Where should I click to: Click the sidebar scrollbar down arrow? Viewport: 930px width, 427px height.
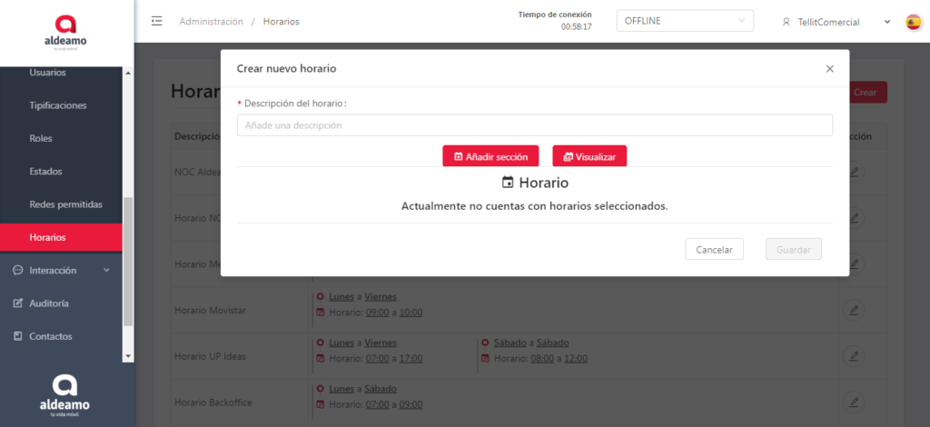click(128, 355)
